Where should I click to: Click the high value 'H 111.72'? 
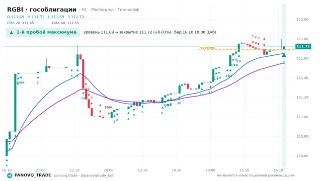36,17
